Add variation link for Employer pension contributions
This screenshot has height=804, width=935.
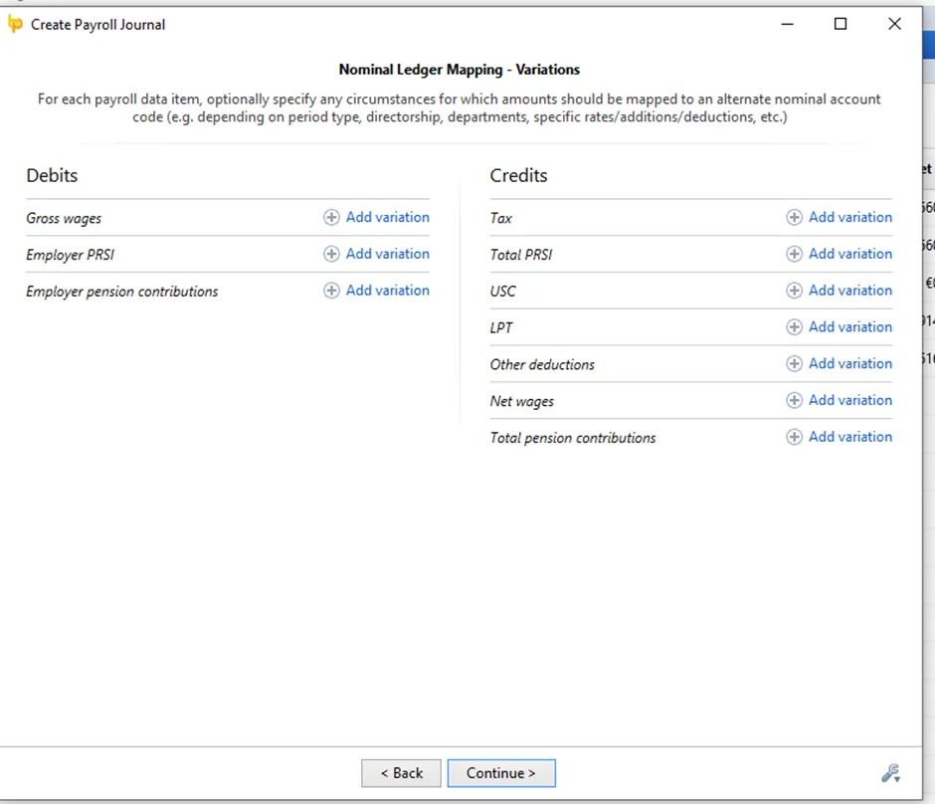click(x=388, y=291)
